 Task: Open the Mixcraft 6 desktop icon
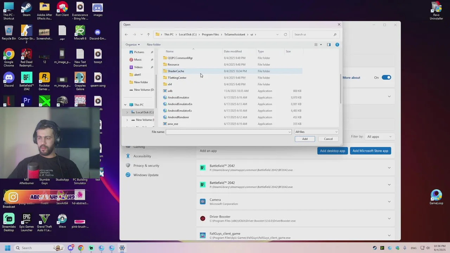(x=80, y=33)
